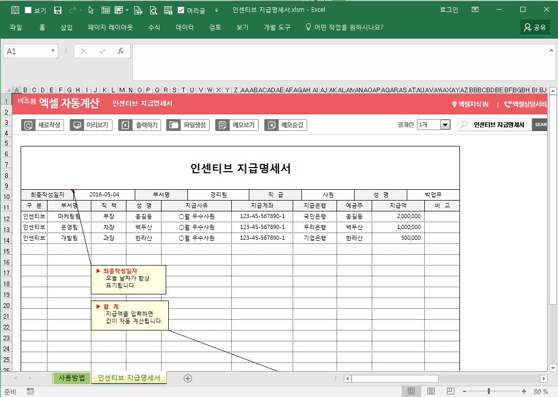The image size is (558, 397).
Task: Open print preview magnifier icon
Action: click(153, 10)
